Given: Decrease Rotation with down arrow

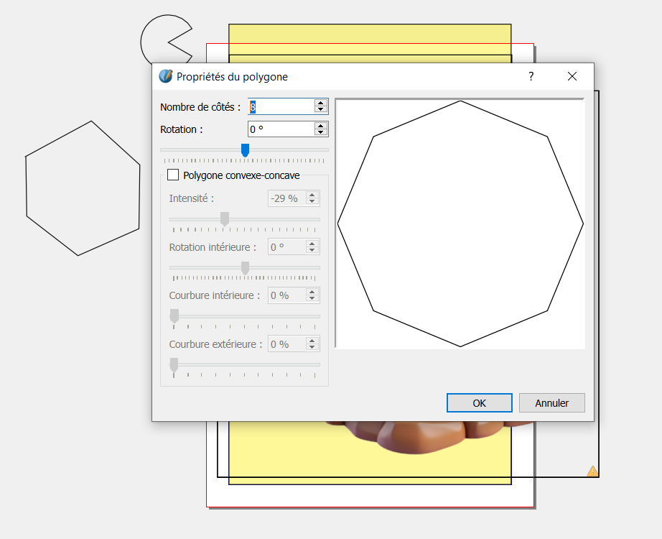Looking at the screenshot, I should pos(321,132).
